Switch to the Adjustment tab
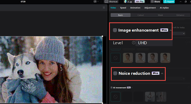 pyautogui.click(x=150, y=8)
